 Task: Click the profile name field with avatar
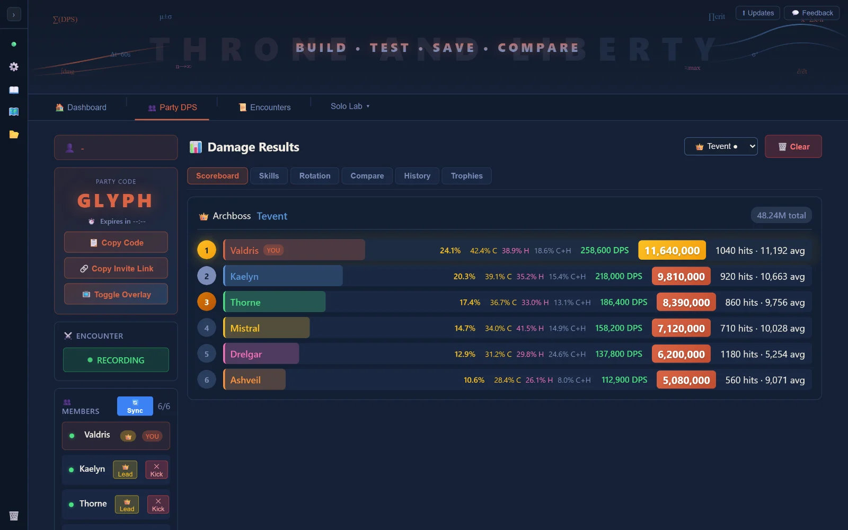(x=116, y=147)
